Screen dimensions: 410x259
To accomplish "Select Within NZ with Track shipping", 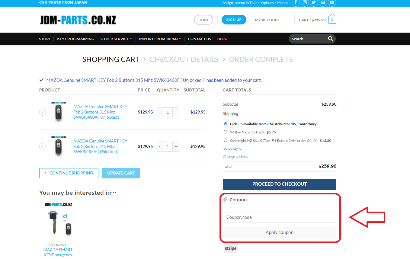I will [225, 132].
